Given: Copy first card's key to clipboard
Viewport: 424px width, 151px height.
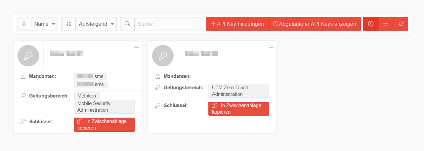Looking at the screenshot, I should tap(104, 125).
